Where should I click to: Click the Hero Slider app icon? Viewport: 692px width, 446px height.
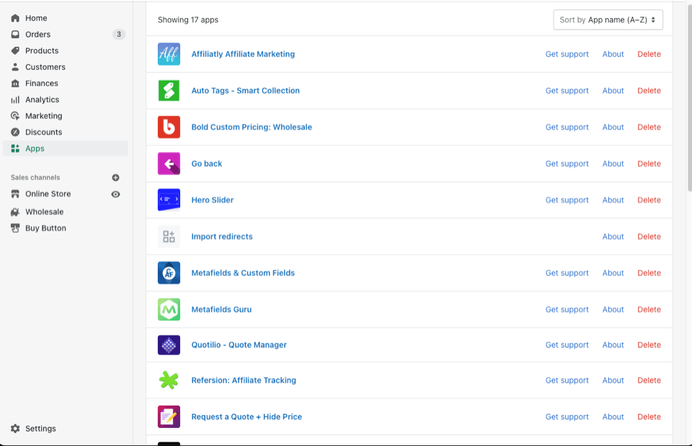pyautogui.click(x=169, y=200)
